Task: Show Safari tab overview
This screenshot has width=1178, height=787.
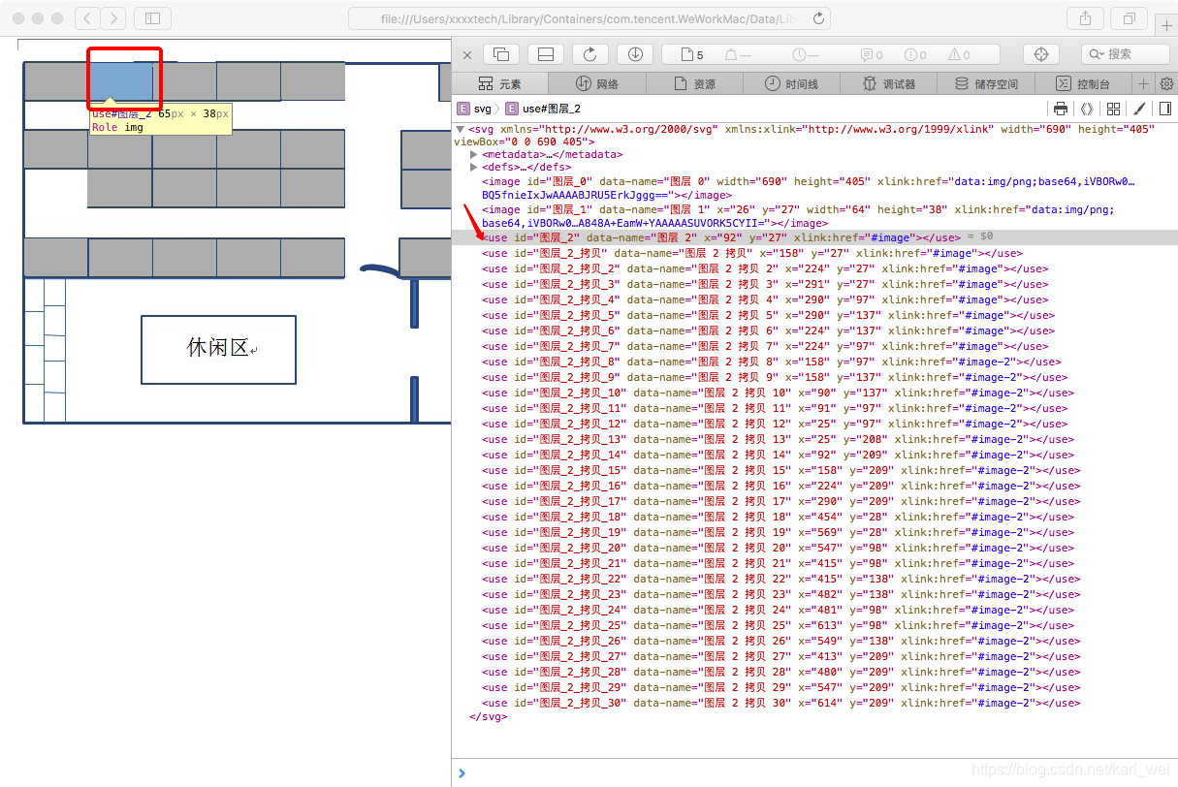Action: click(1130, 17)
